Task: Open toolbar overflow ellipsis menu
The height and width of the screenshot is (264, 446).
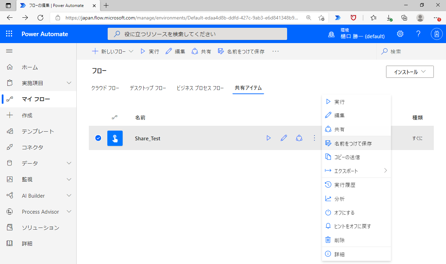Action: pyautogui.click(x=276, y=51)
